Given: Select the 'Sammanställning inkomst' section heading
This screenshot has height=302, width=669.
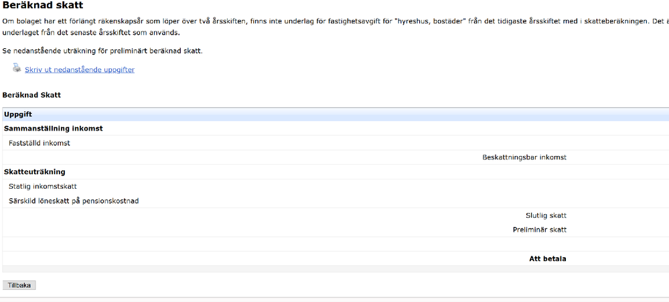Looking at the screenshot, I should (x=53, y=128).
